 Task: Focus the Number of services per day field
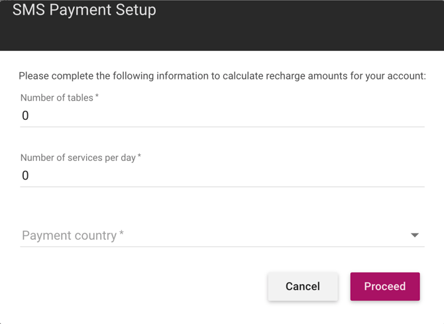[x=222, y=176]
